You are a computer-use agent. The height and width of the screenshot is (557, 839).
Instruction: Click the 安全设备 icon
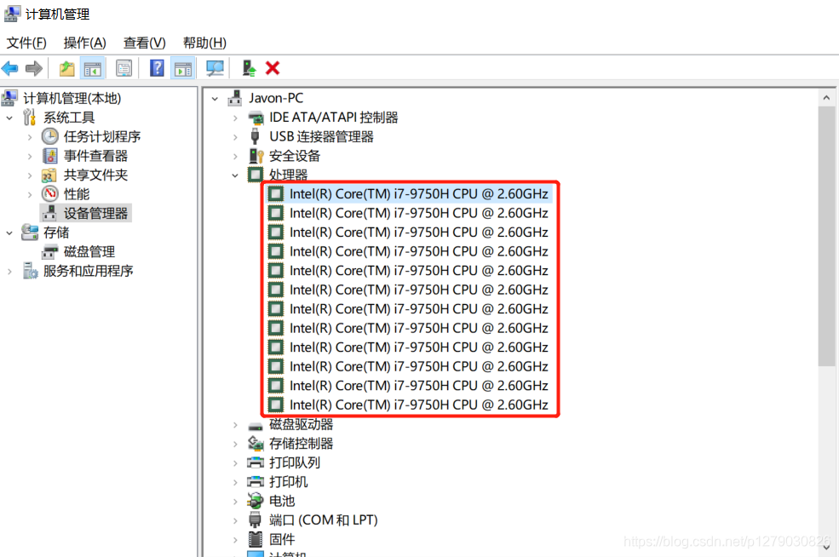tap(256, 156)
